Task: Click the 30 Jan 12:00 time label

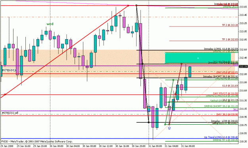Action: [x=106, y=146]
